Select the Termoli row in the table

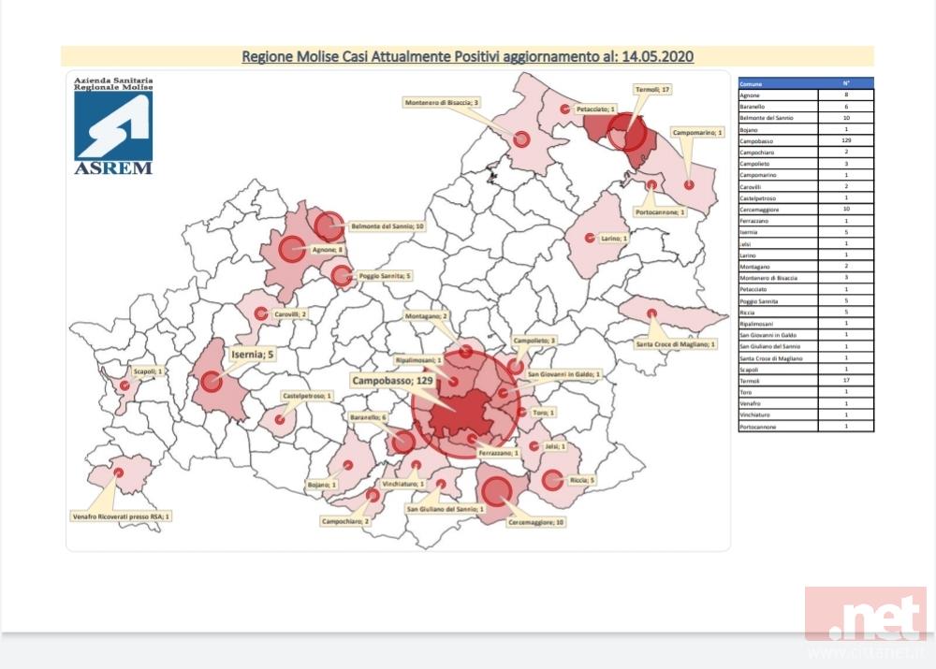(x=805, y=381)
